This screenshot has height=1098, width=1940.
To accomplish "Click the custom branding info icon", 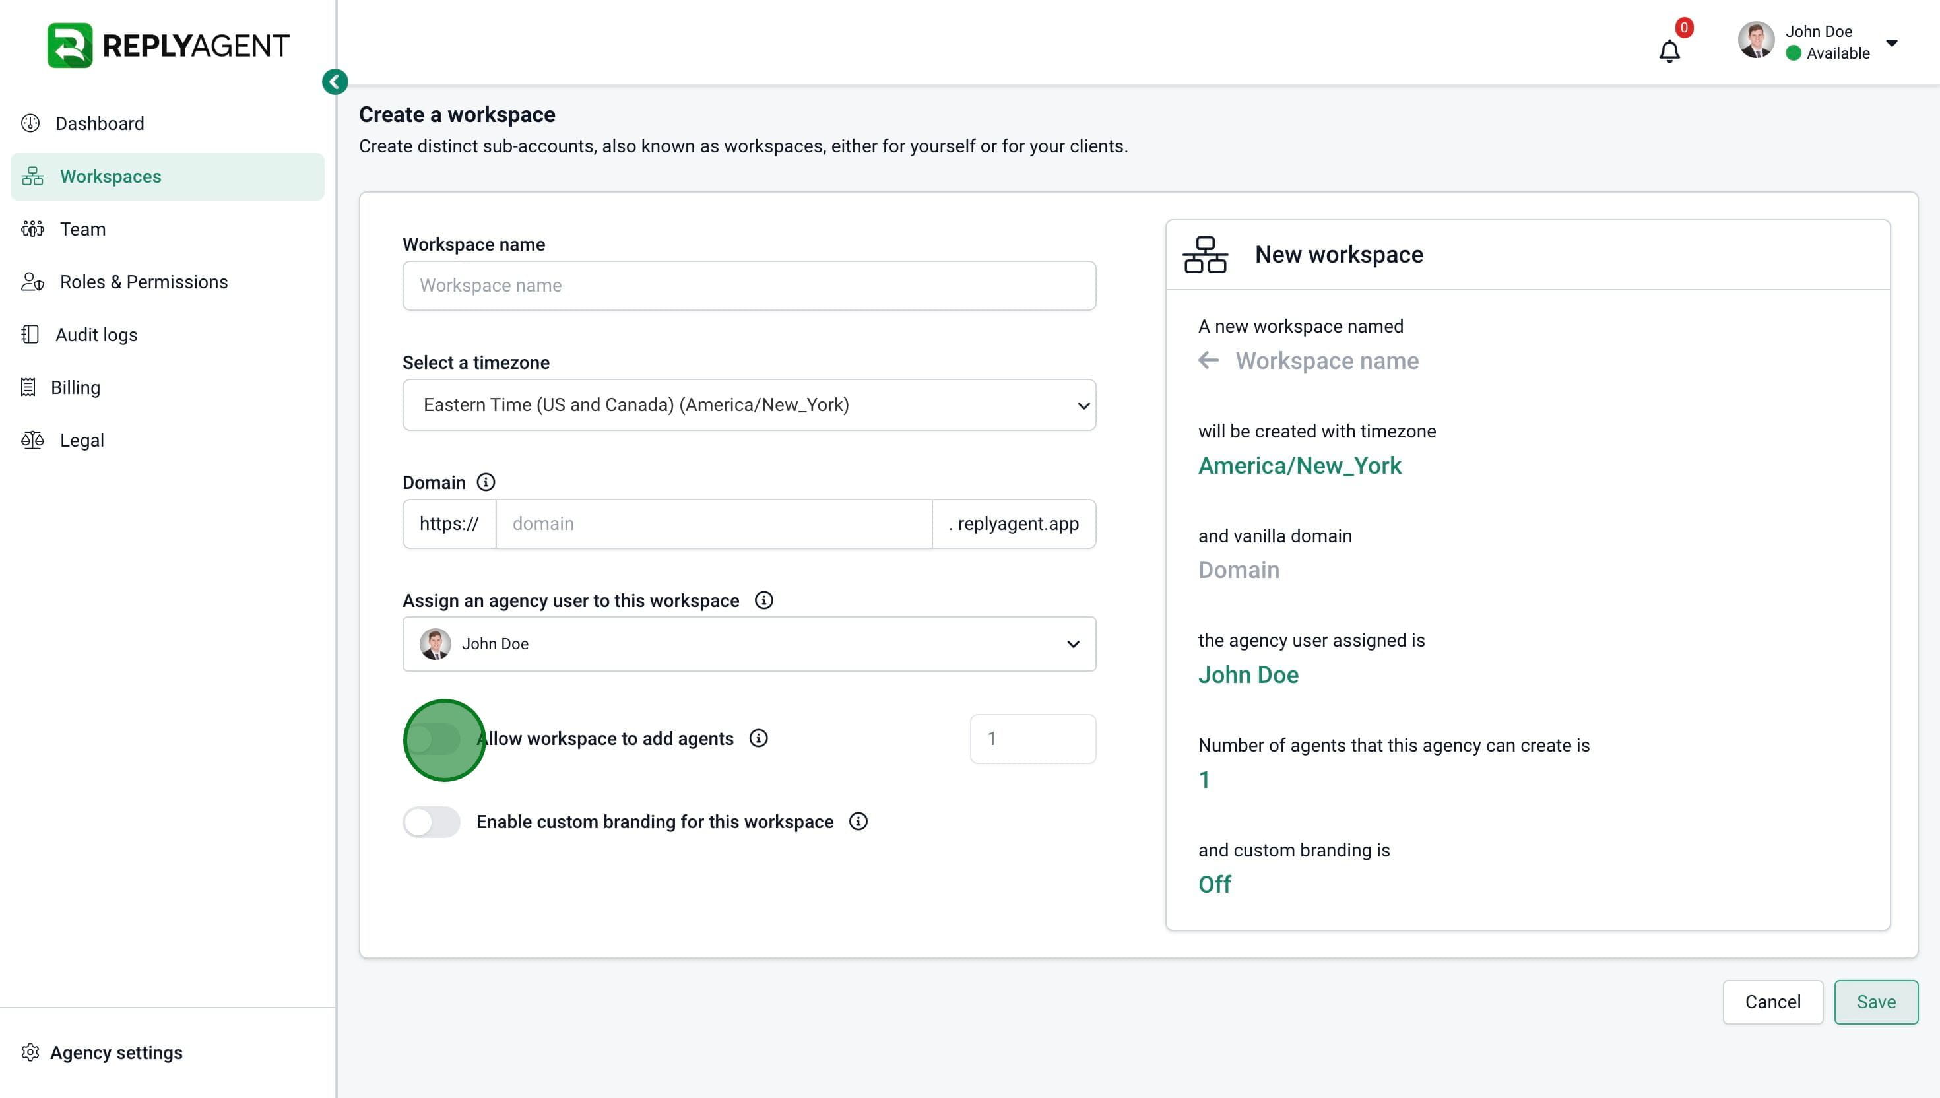I will 858,822.
